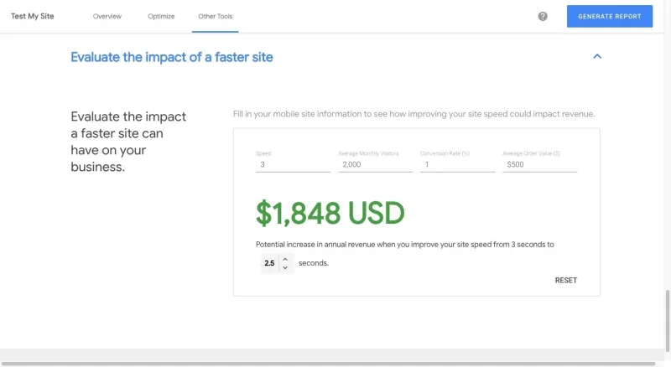Edit the Average Order Value field
The width and height of the screenshot is (671, 367).
[x=539, y=165]
